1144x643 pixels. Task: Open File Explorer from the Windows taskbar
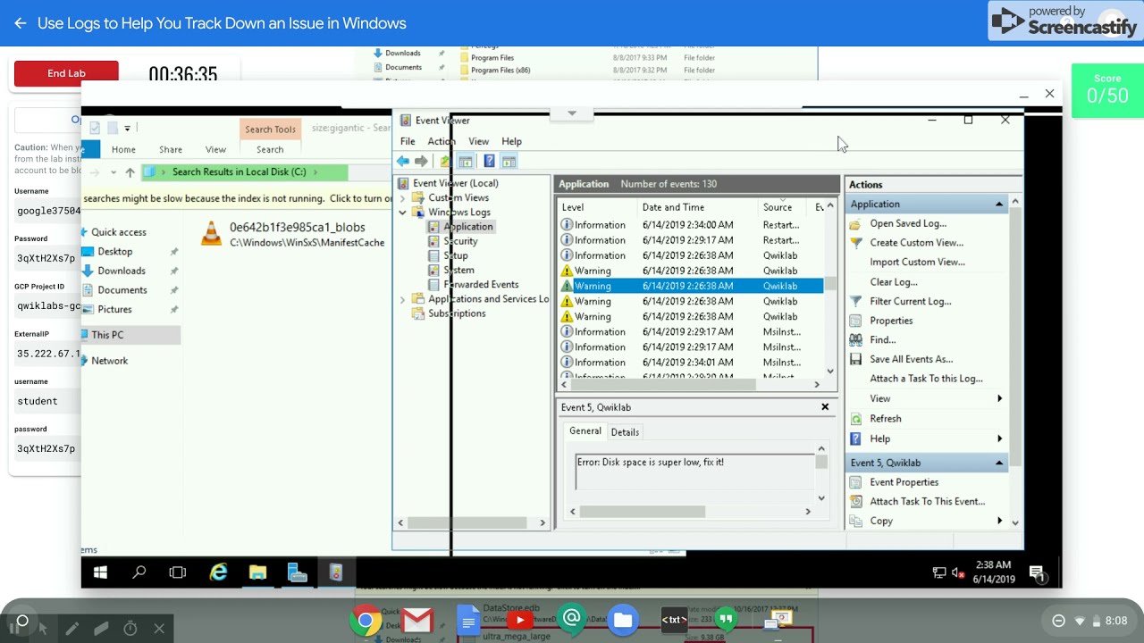[x=257, y=572]
